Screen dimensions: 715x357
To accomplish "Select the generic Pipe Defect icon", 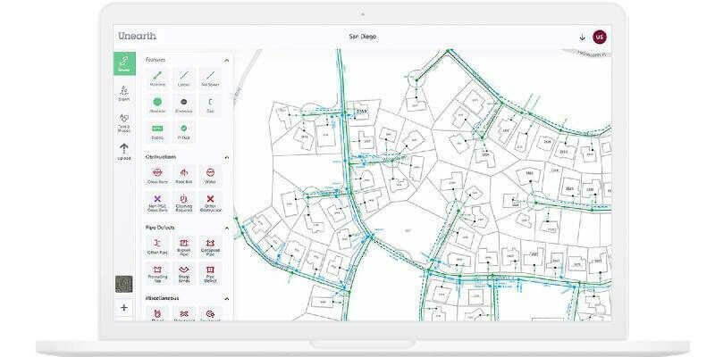I will point(210,273).
